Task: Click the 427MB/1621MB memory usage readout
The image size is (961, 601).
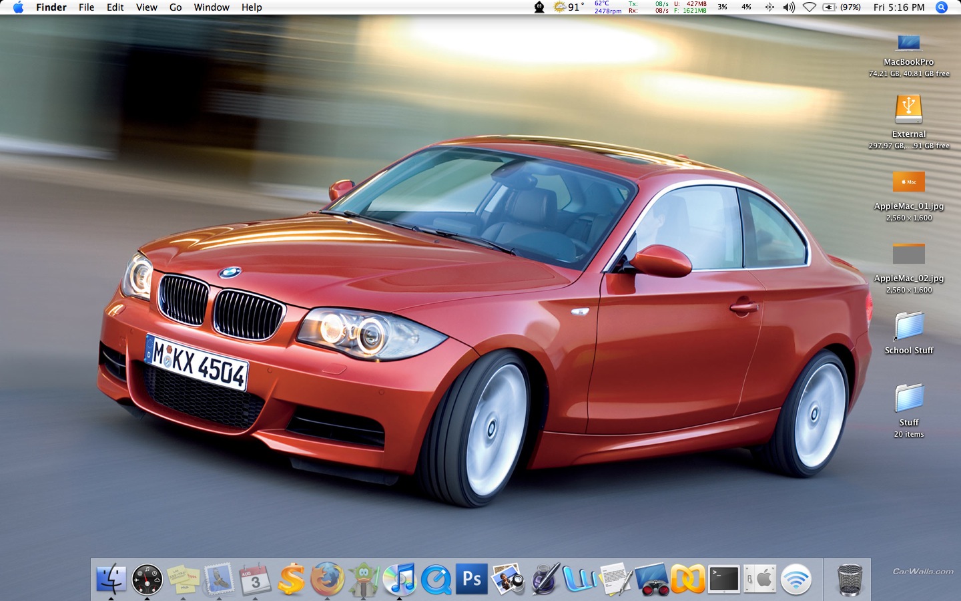Action: click(x=690, y=7)
